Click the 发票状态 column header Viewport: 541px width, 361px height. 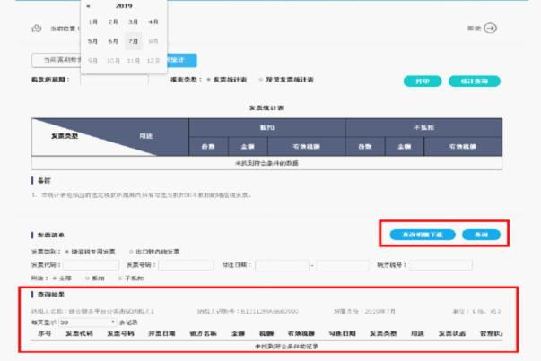point(452,333)
